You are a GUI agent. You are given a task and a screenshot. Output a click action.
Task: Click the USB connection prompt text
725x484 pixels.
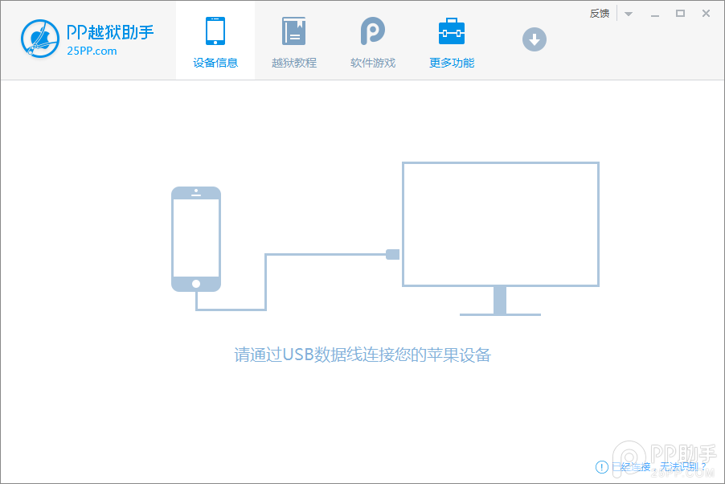point(362,355)
